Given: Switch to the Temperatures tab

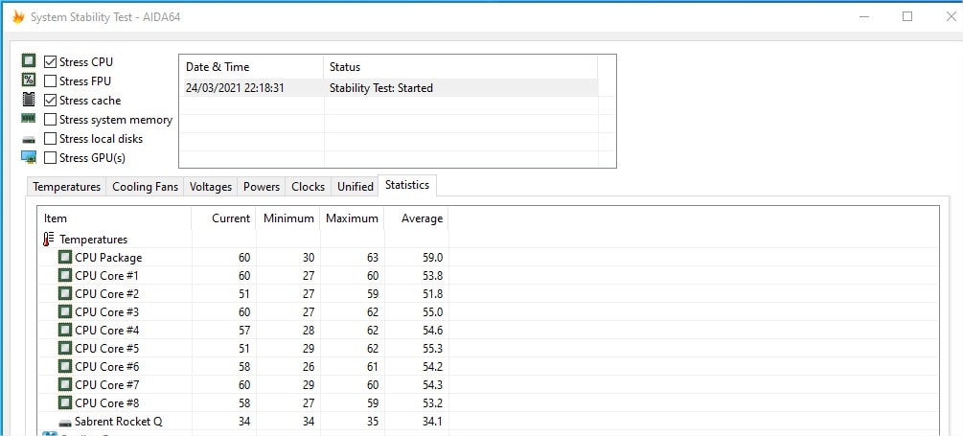Looking at the screenshot, I should 66,187.
